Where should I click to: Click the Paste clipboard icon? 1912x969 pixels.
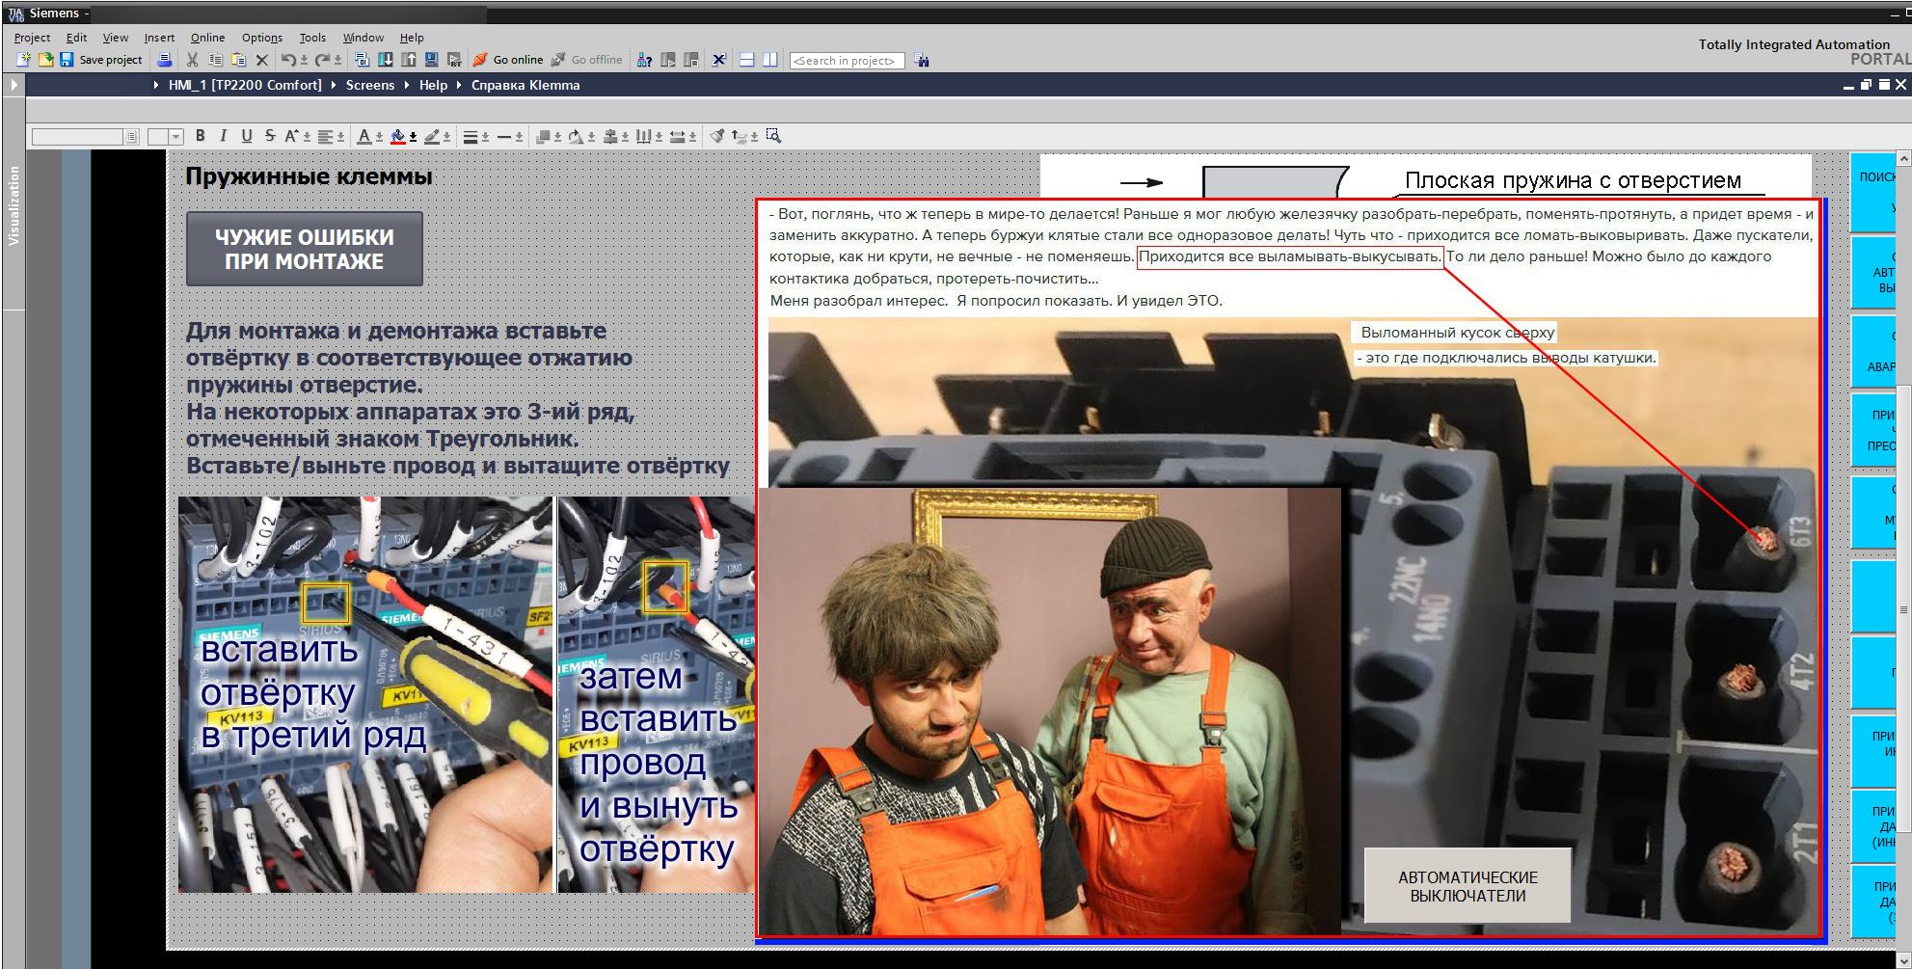coord(238,60)
